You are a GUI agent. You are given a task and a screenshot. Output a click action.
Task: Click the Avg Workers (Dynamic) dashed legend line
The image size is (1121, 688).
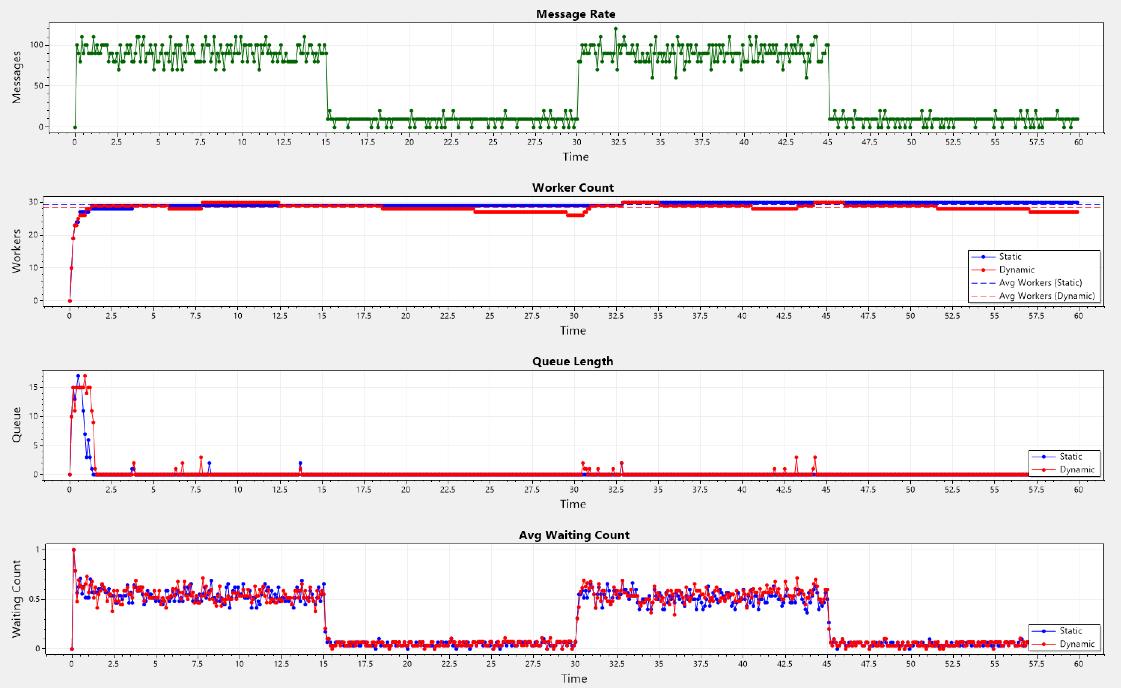[x=983, y=296]
